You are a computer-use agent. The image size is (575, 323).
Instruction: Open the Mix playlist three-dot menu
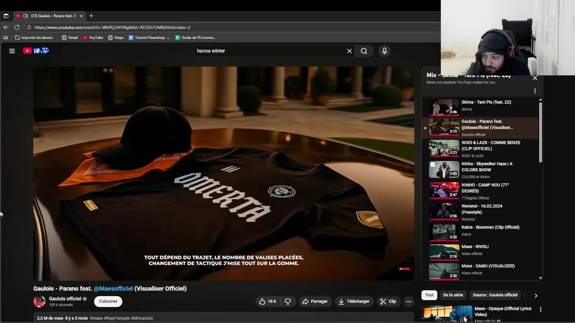pos(535,91)
